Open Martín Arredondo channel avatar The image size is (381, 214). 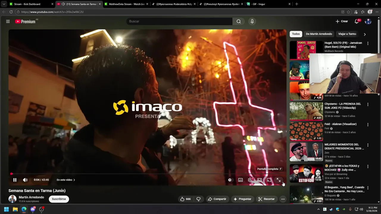tap(13, 199)
